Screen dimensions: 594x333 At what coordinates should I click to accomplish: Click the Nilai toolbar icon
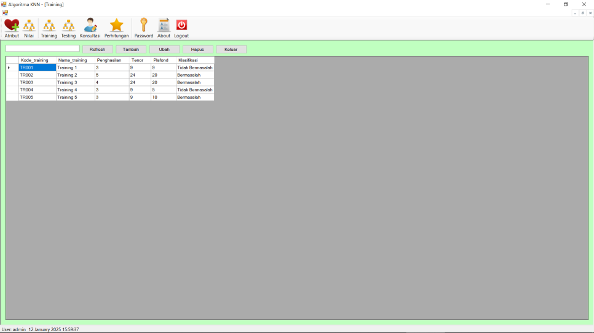click(29, 26)
